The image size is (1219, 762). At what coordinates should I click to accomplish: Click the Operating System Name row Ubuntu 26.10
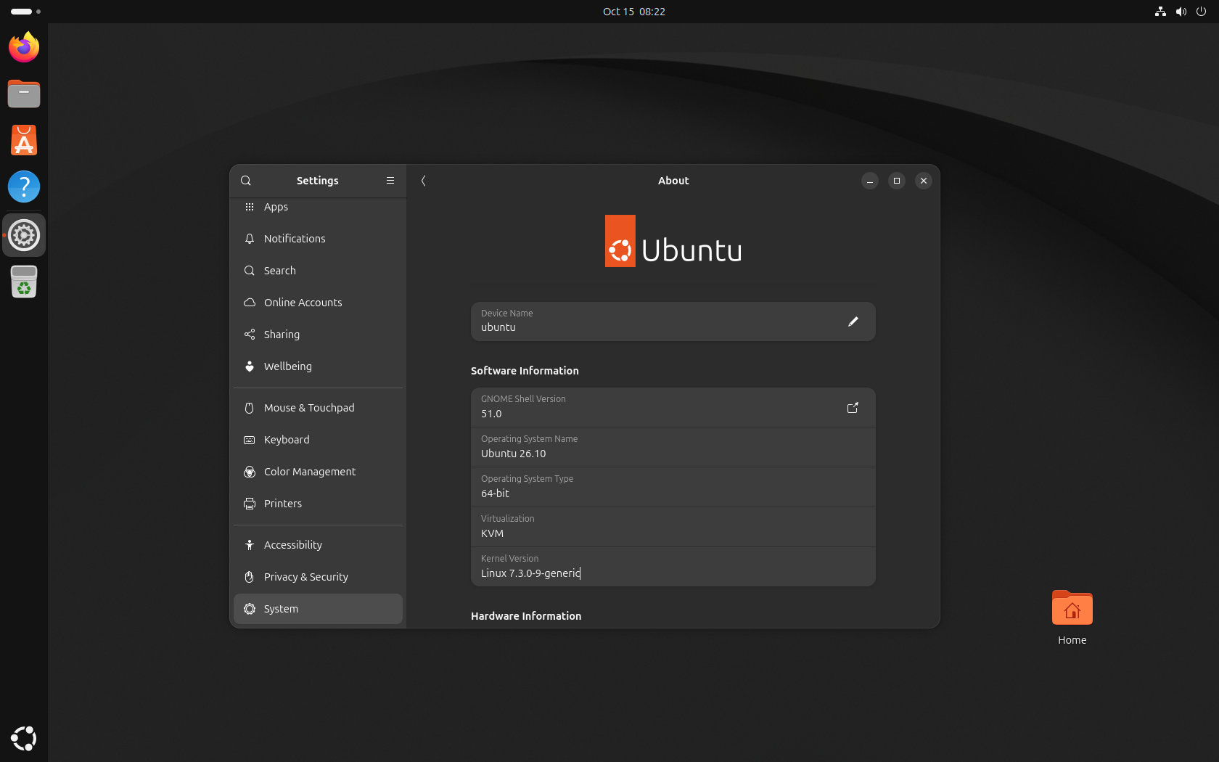673,447
